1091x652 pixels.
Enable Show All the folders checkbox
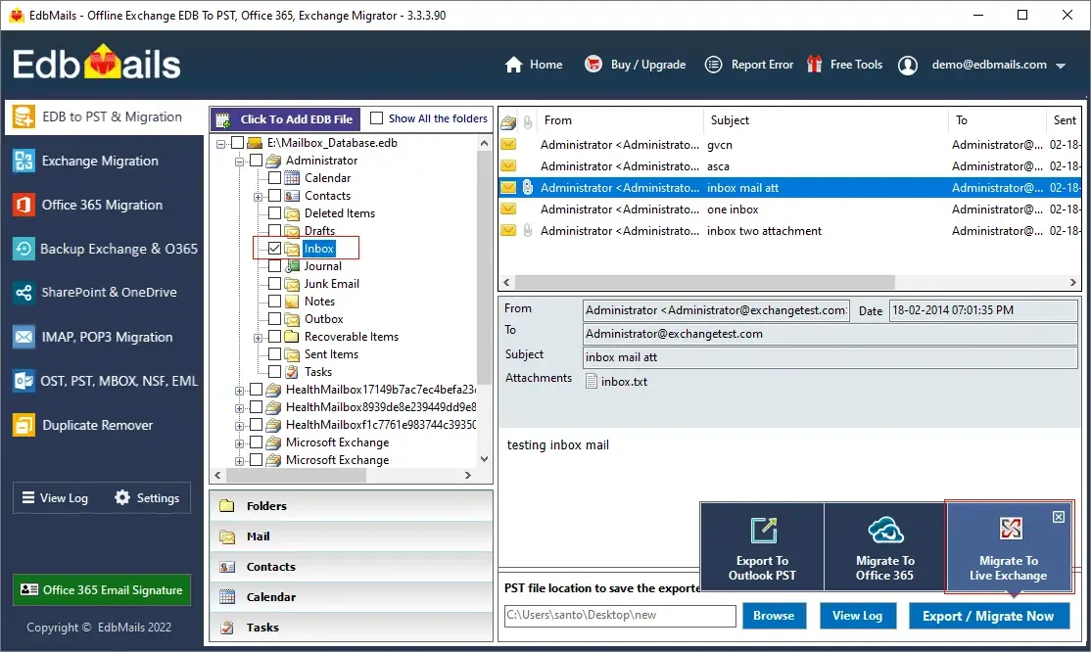(x=376, y=118)
